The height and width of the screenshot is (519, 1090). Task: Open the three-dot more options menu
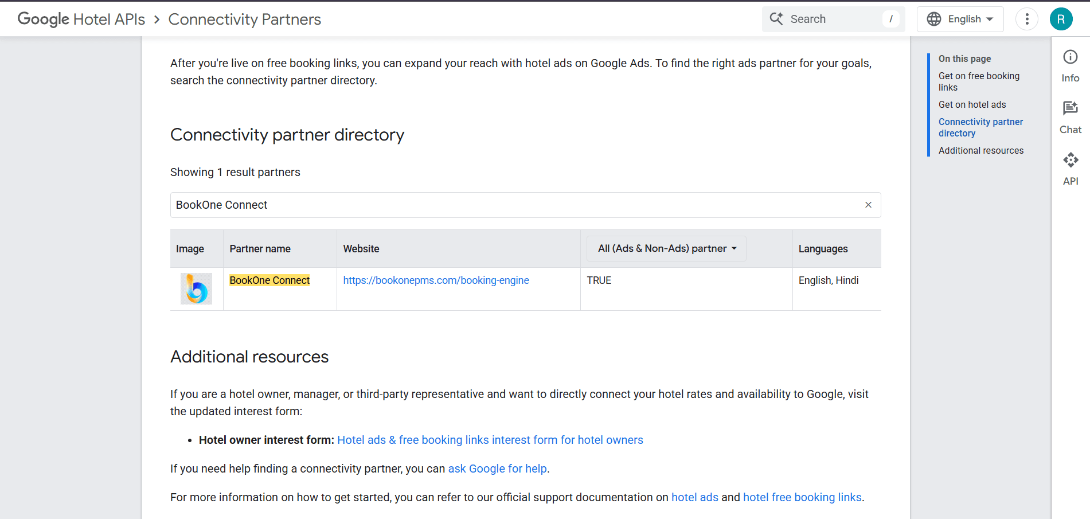coord(1027,19)
